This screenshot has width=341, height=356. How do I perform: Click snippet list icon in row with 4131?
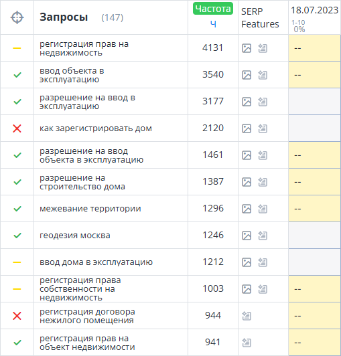pyautogui.click(x=263, y=48)
